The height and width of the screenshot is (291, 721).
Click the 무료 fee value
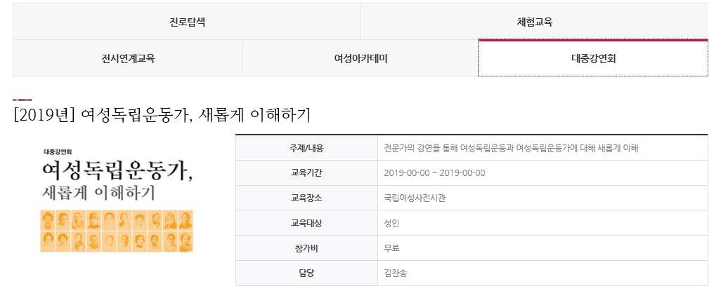click(391, 248)
